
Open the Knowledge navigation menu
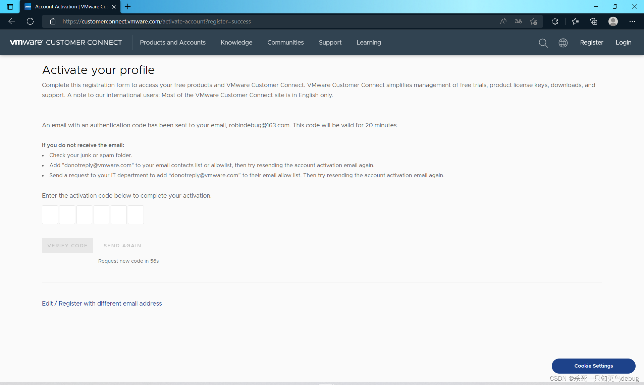coord(236,43)
